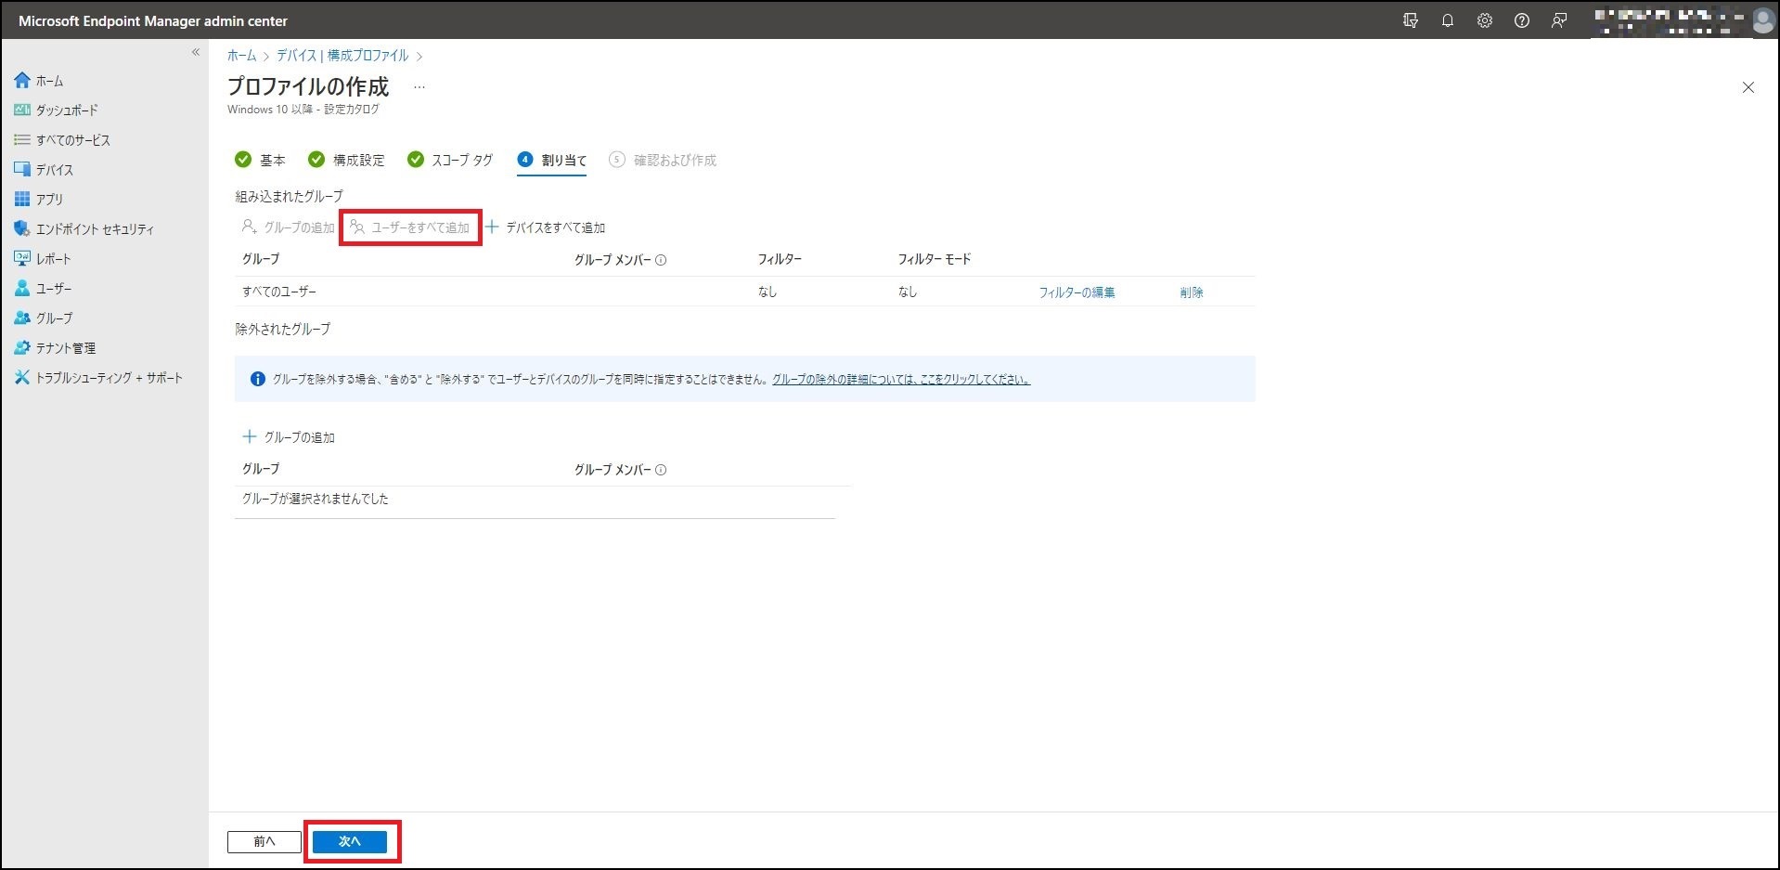Open the ellipsis menu beside プロファイルの作成
Screen dimensions: 1780x870
tap(419, 87)
